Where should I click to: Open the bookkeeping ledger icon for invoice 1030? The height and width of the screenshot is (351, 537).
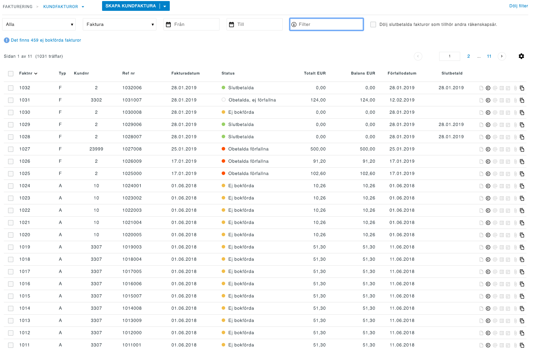pyautogui.click(x=502, y=112)
